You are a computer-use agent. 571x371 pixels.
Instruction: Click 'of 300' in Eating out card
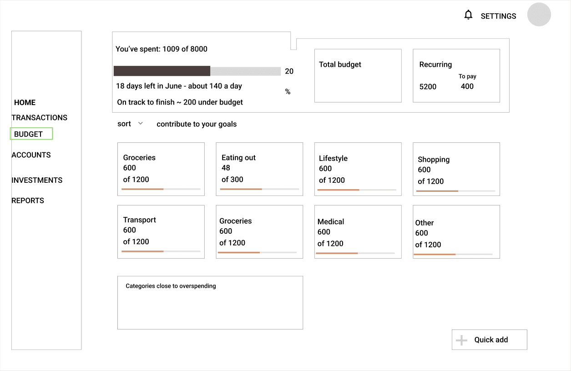coord(232,180)
